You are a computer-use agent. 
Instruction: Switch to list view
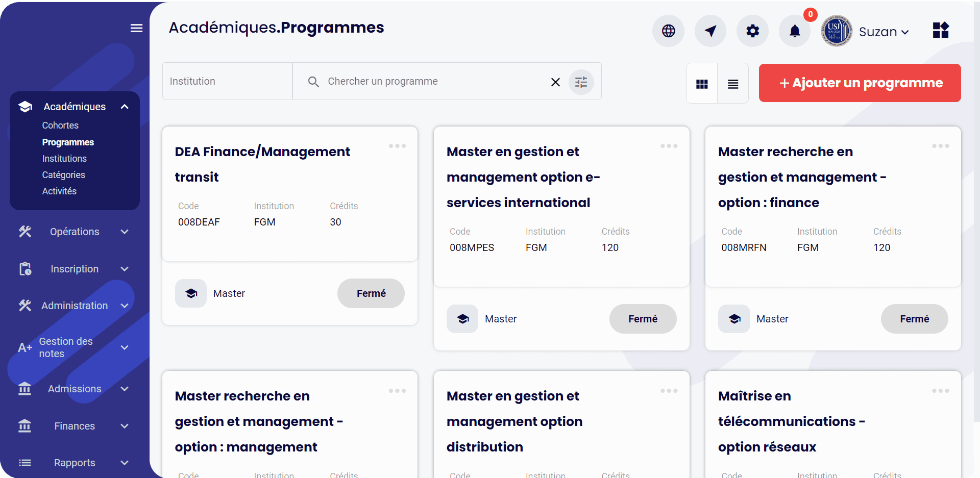(x=733, y=84)
